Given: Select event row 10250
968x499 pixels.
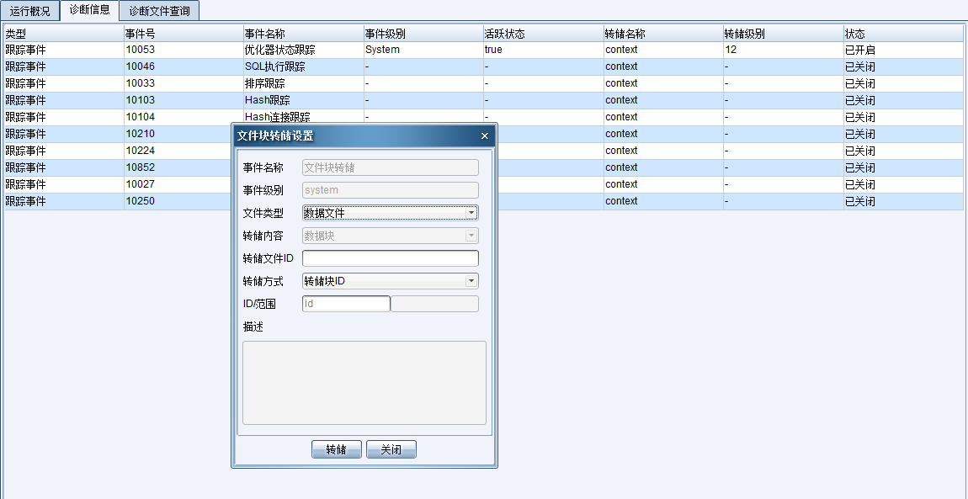Looking at the screenshot, I should (x=126, y=201).
